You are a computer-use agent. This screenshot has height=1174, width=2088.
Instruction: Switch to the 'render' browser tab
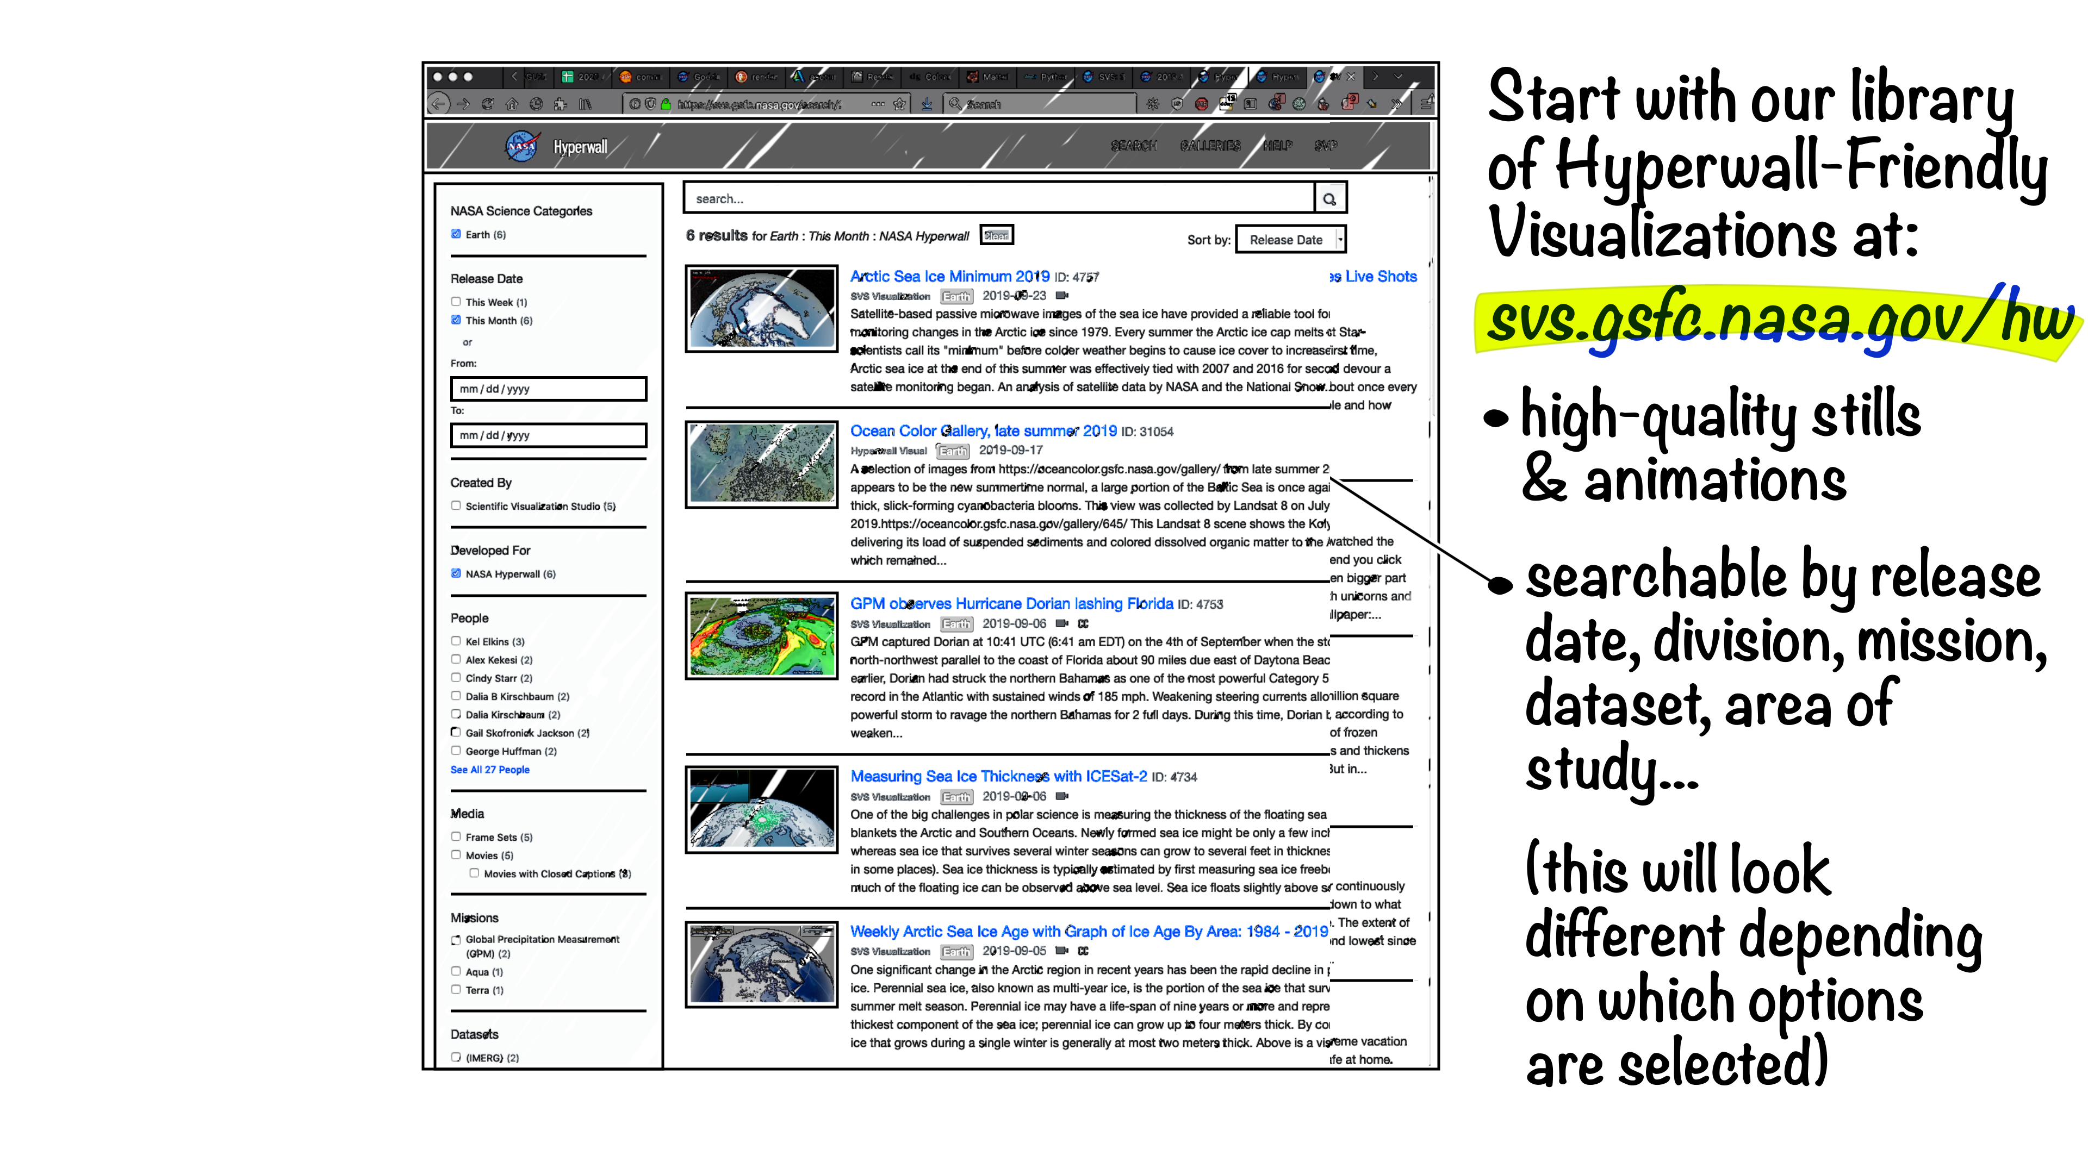tap(756, 77)
